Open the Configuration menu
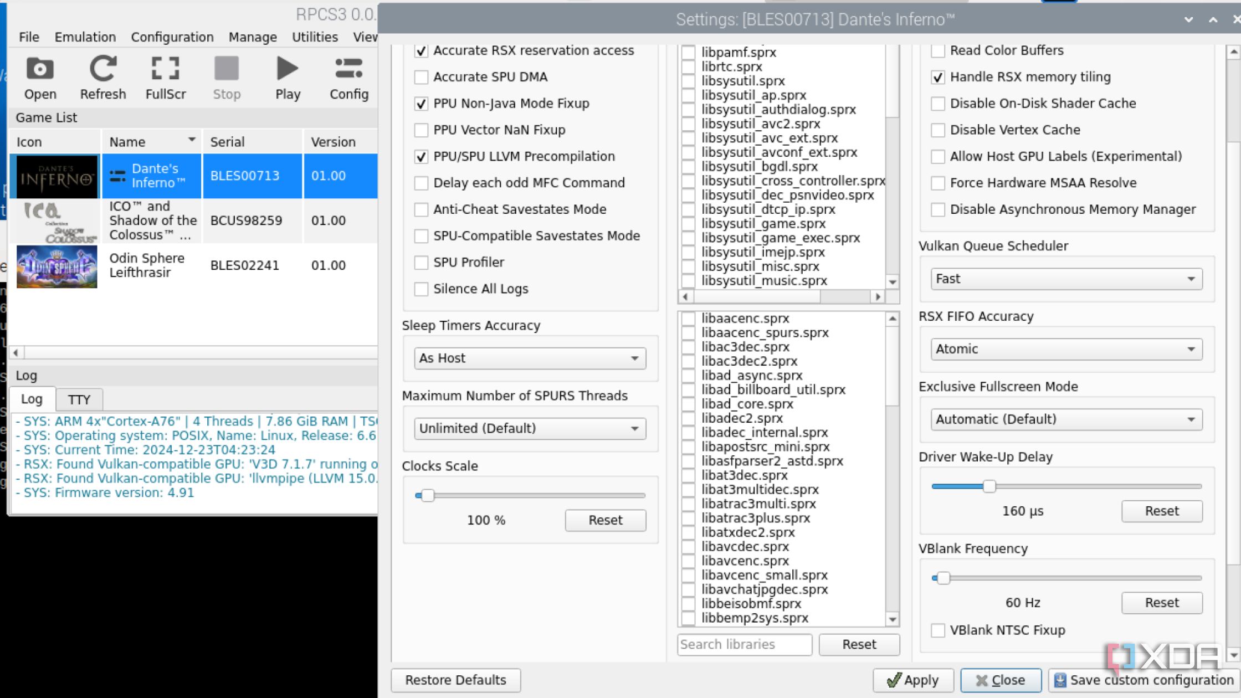Image resolution: width=1241 pixels, height=698 pixels. 172,37
